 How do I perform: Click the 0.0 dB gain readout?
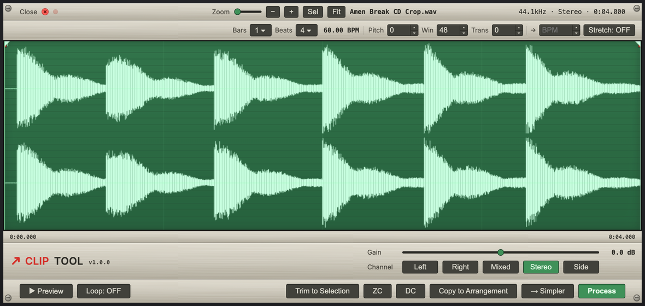point(623,252)
